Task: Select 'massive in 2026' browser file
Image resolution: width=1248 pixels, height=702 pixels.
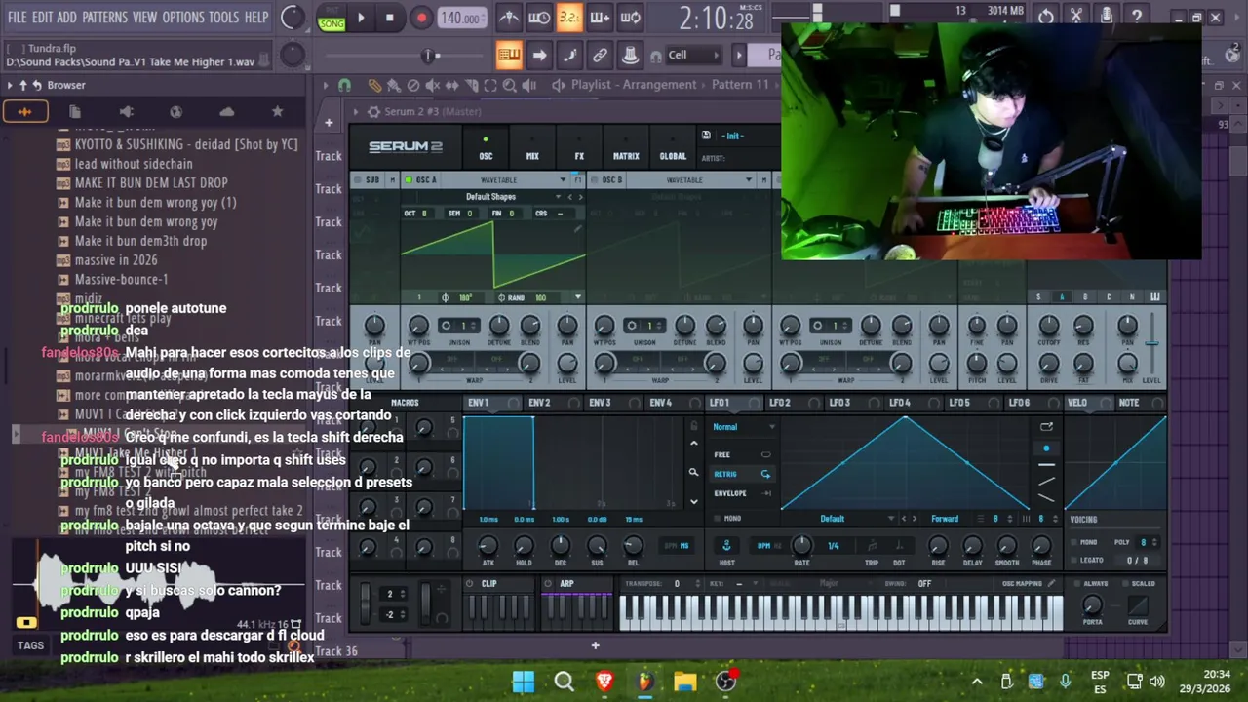Action: coord(116,259)
